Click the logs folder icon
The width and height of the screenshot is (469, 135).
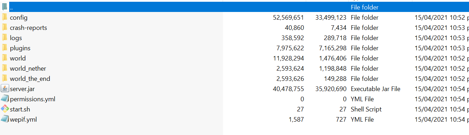pos(5,38)
